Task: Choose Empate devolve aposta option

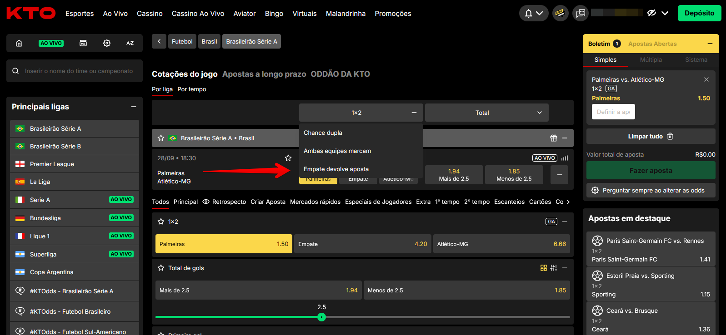Action: click(x=361, y=169)
